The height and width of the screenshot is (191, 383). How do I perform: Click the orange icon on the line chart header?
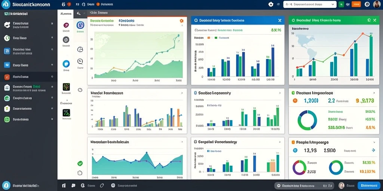coord(181,21)
